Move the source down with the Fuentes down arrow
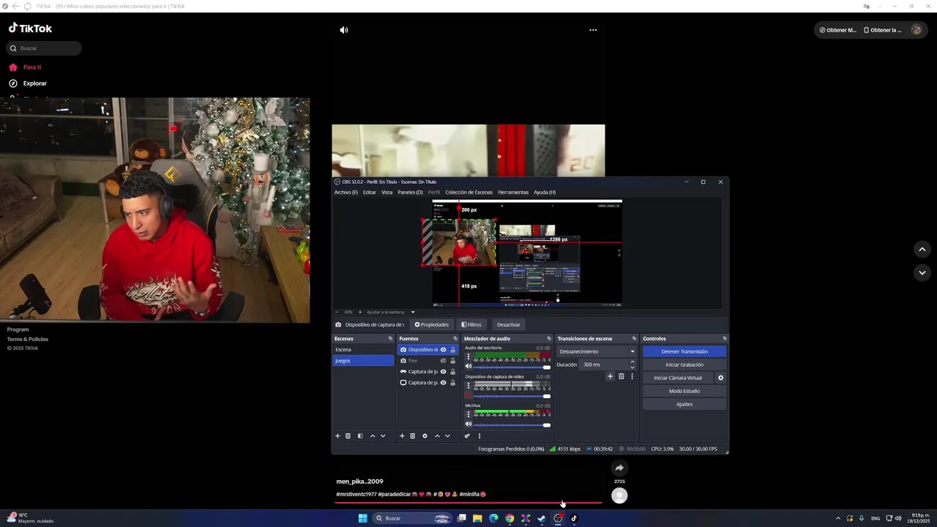This screenshot has width=937, height=527. coord(448,436)
